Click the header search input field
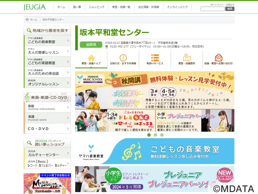The height and width of the screenshot is (194, 258). 213,9
